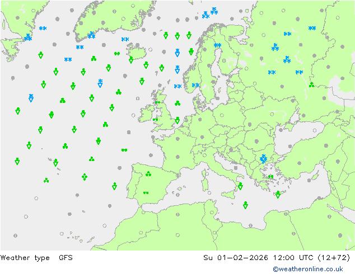This screenshot has height=274, width=355.
Task: Select the heavy snow symbol on the Labrador coast
Action: 28,37
